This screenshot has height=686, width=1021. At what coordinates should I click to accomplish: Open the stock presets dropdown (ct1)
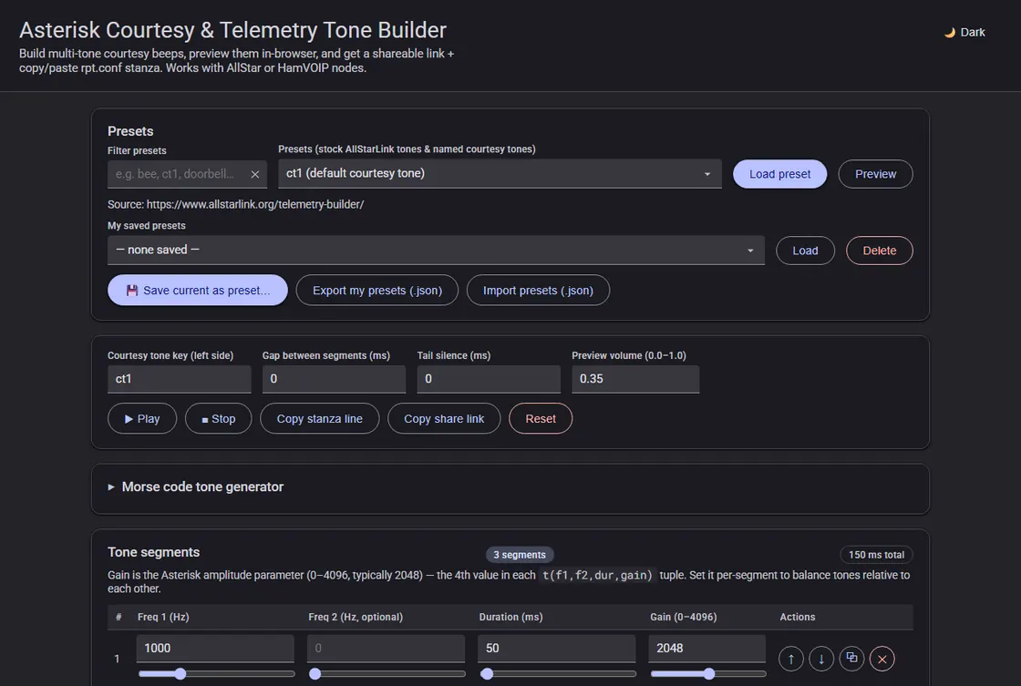coord(500,174)
